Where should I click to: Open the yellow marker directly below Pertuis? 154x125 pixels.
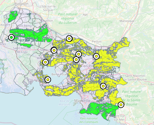point(96,56)
